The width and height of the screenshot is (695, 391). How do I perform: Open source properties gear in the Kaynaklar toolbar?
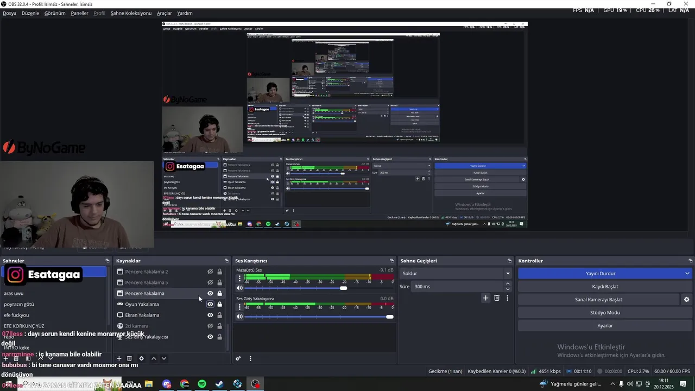coord(142,358)
